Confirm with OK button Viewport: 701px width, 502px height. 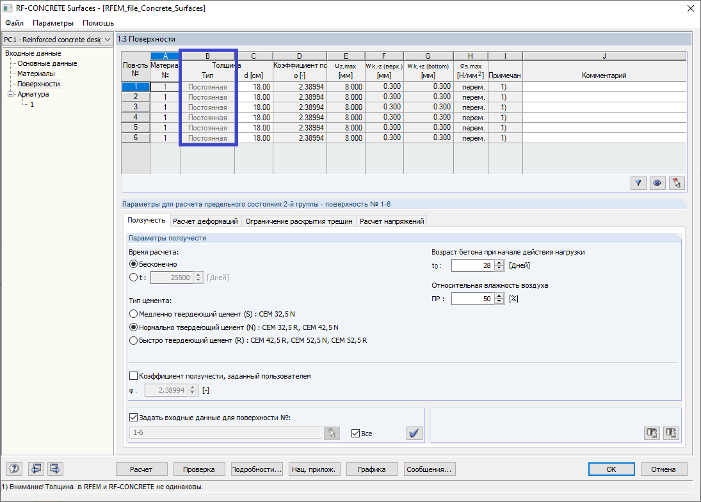(611, 469)
